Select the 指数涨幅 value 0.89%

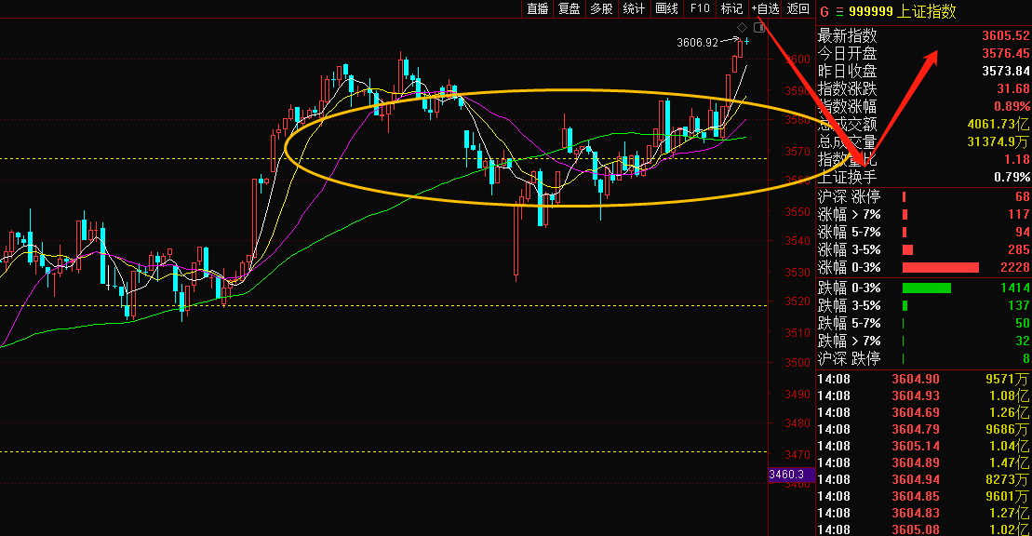[1012, 107]
